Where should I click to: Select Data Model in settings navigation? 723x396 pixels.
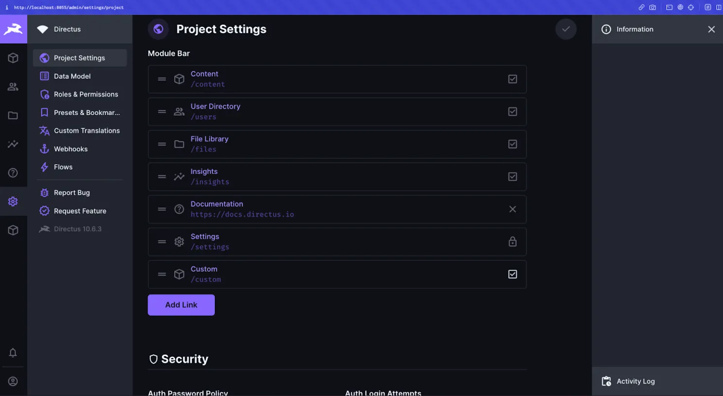(x=72, y=76)
